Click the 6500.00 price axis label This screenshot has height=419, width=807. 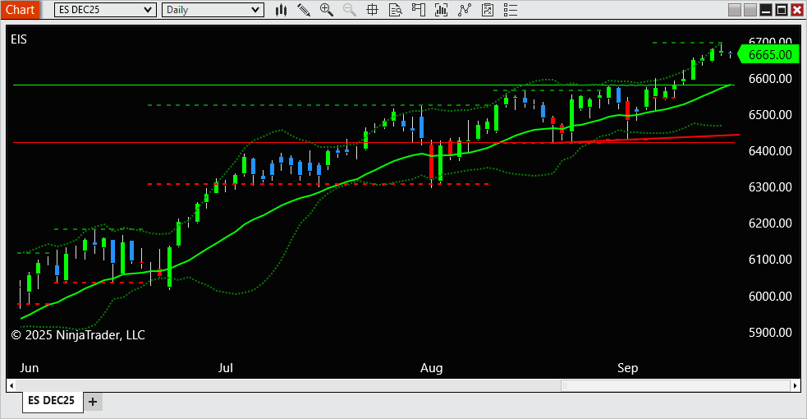pyautogui.click(x=770, y=115)
